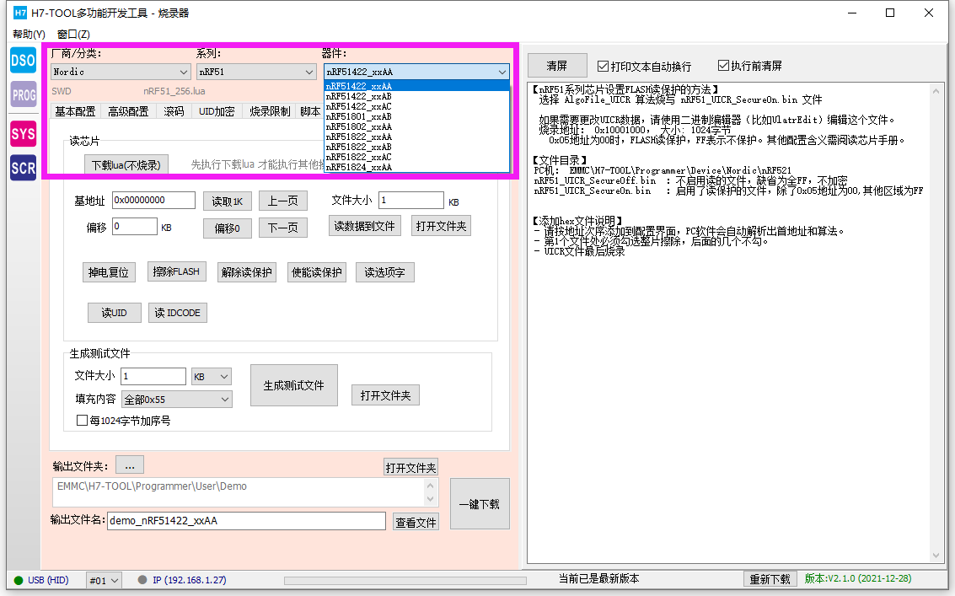Pick nRF51824_xxAA in the list

pos(416,167)
